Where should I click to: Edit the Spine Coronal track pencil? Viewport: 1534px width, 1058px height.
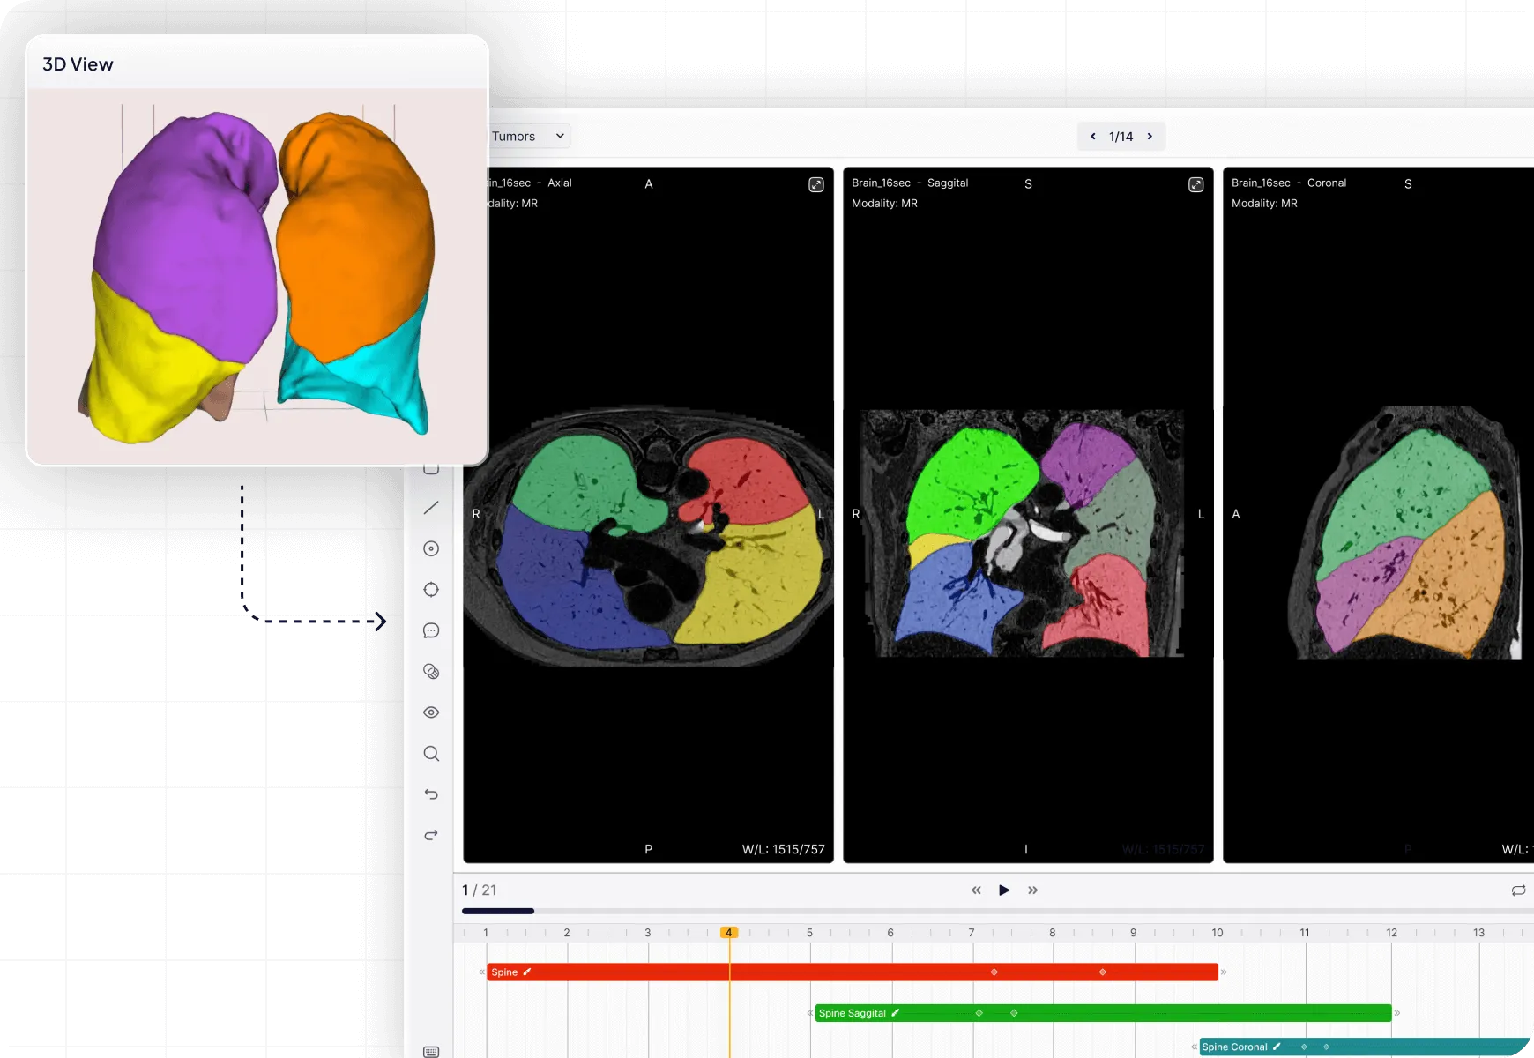point(1277,1047)
